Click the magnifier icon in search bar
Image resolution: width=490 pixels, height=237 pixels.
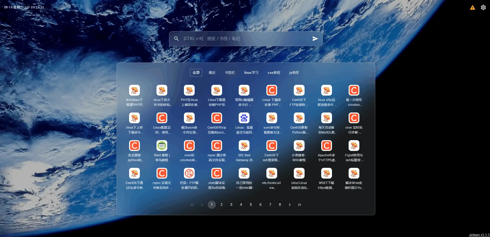pos(176,39)
